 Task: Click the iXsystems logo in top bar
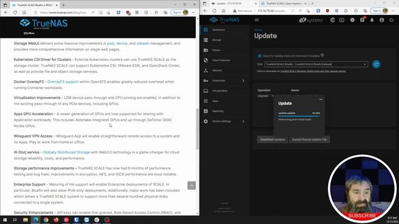(310, 20)
